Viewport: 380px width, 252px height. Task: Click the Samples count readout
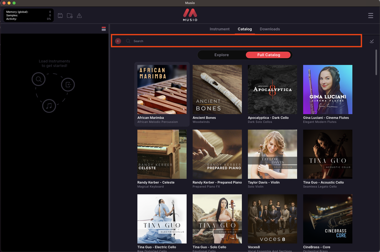click(28, 15)
